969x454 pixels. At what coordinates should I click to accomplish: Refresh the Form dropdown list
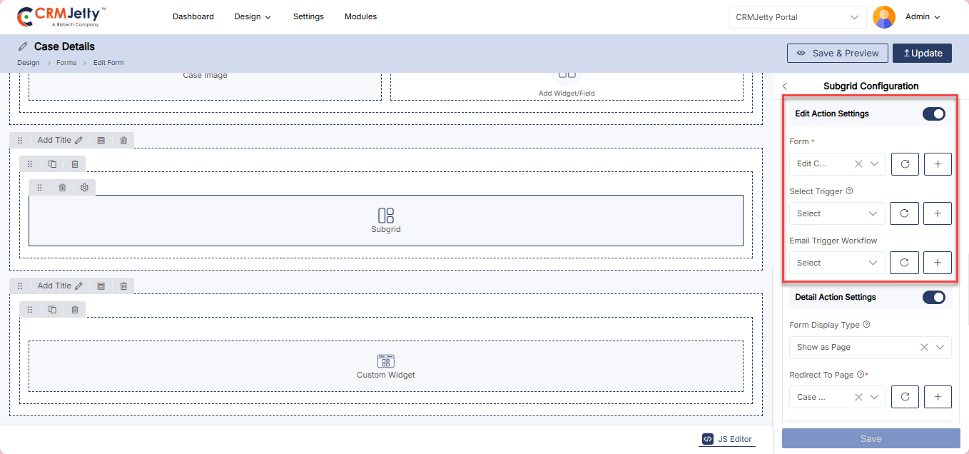(905, 164)
